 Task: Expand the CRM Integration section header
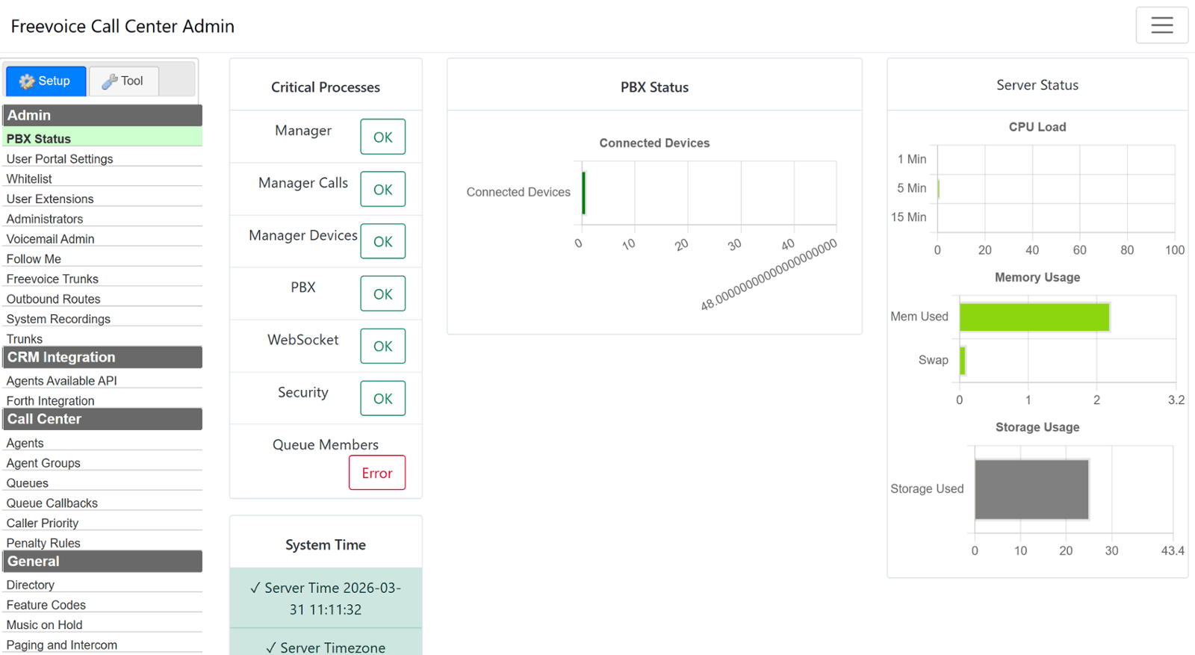[102, 357]
